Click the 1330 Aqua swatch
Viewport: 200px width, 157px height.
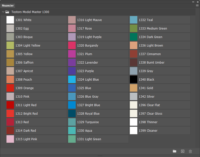tap(72, 131)
